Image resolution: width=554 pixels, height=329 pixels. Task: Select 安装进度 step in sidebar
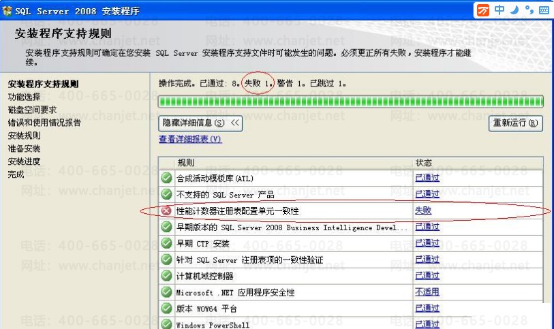tap(24, 161)
